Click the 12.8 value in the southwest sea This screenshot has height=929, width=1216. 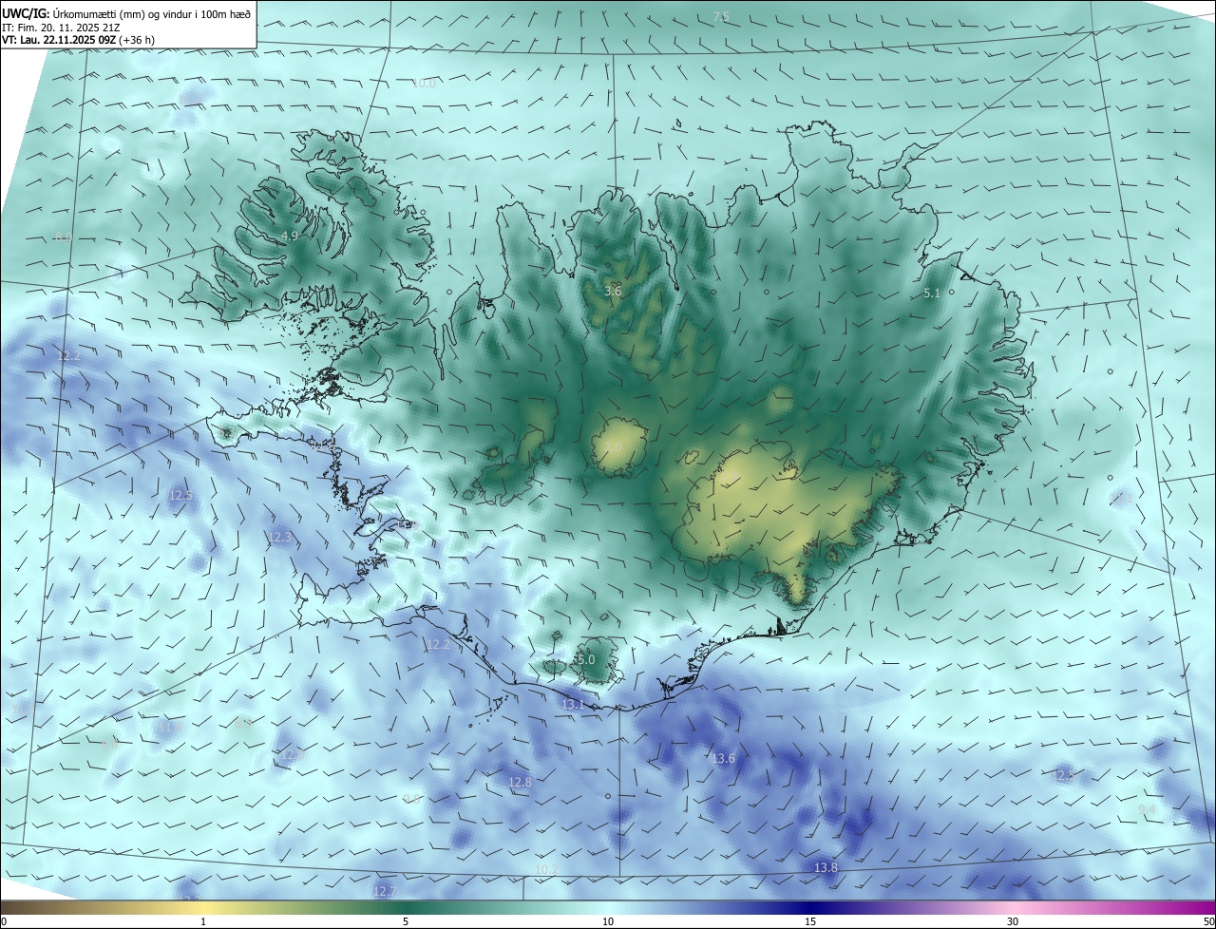520,783
